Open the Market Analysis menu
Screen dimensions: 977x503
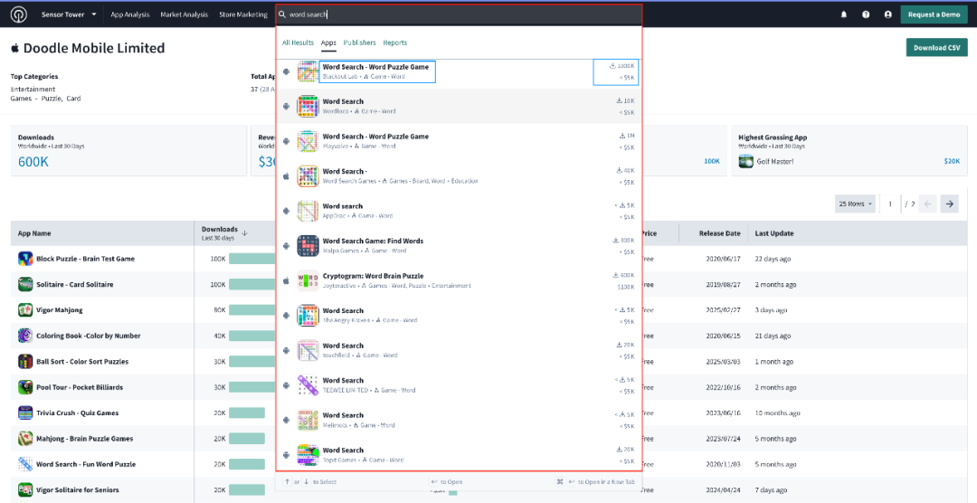(185, 14)
